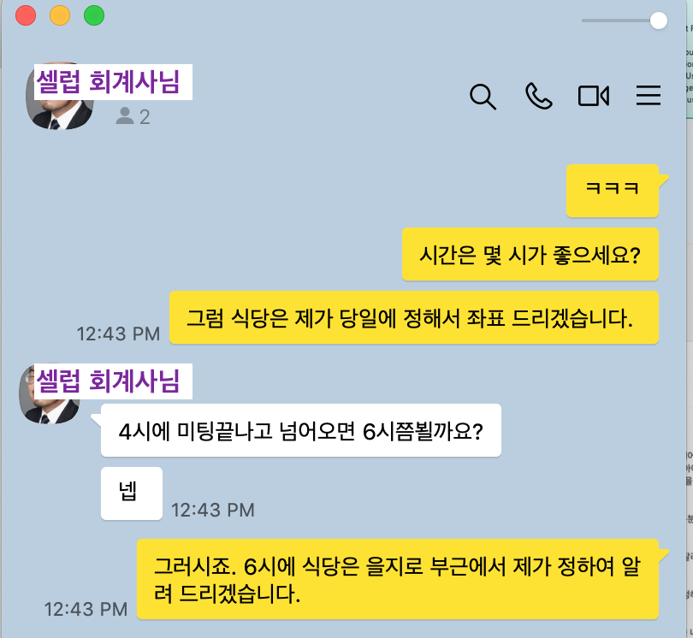Open the hamburger chat menu
Viewport: 693px width, 638px height.
(649, 96)
